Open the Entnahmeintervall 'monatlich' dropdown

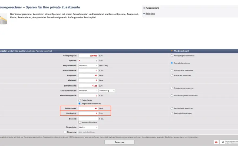[88, 91]
